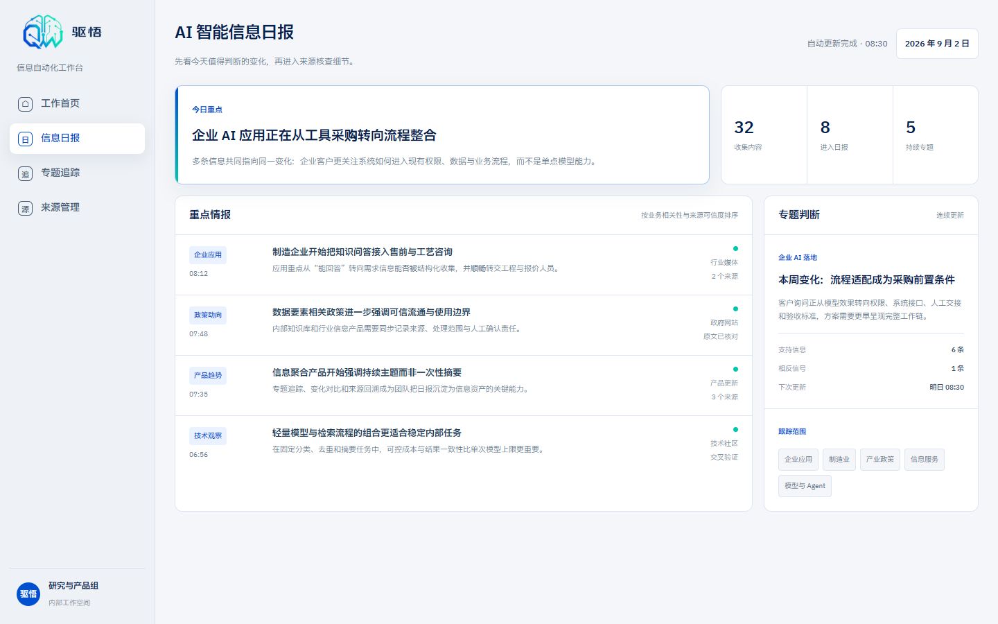The width and height of the screenshot is (998, 624).
Task: Click the 跟踪范围 label
Action: point(792,431)
